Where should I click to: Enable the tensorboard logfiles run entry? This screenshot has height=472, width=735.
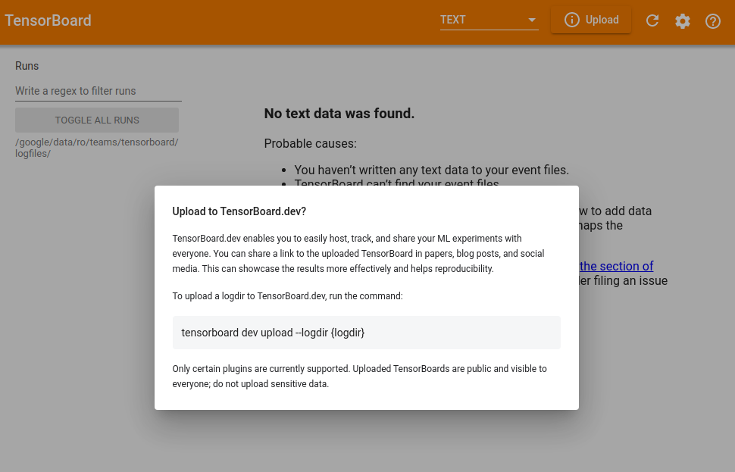97,147
